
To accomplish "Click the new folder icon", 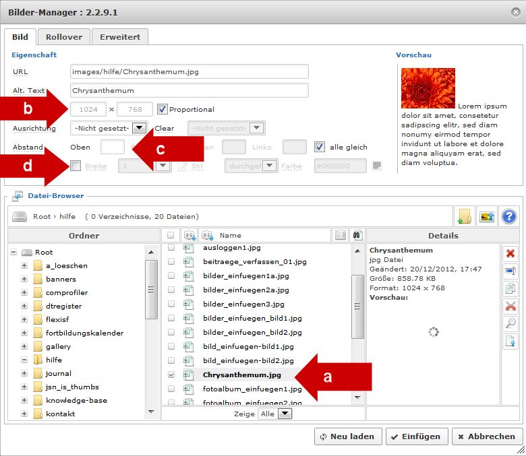I will pos(465,216).
